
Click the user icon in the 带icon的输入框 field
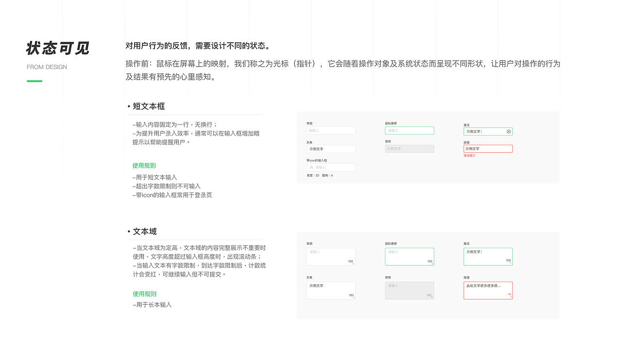311,167
